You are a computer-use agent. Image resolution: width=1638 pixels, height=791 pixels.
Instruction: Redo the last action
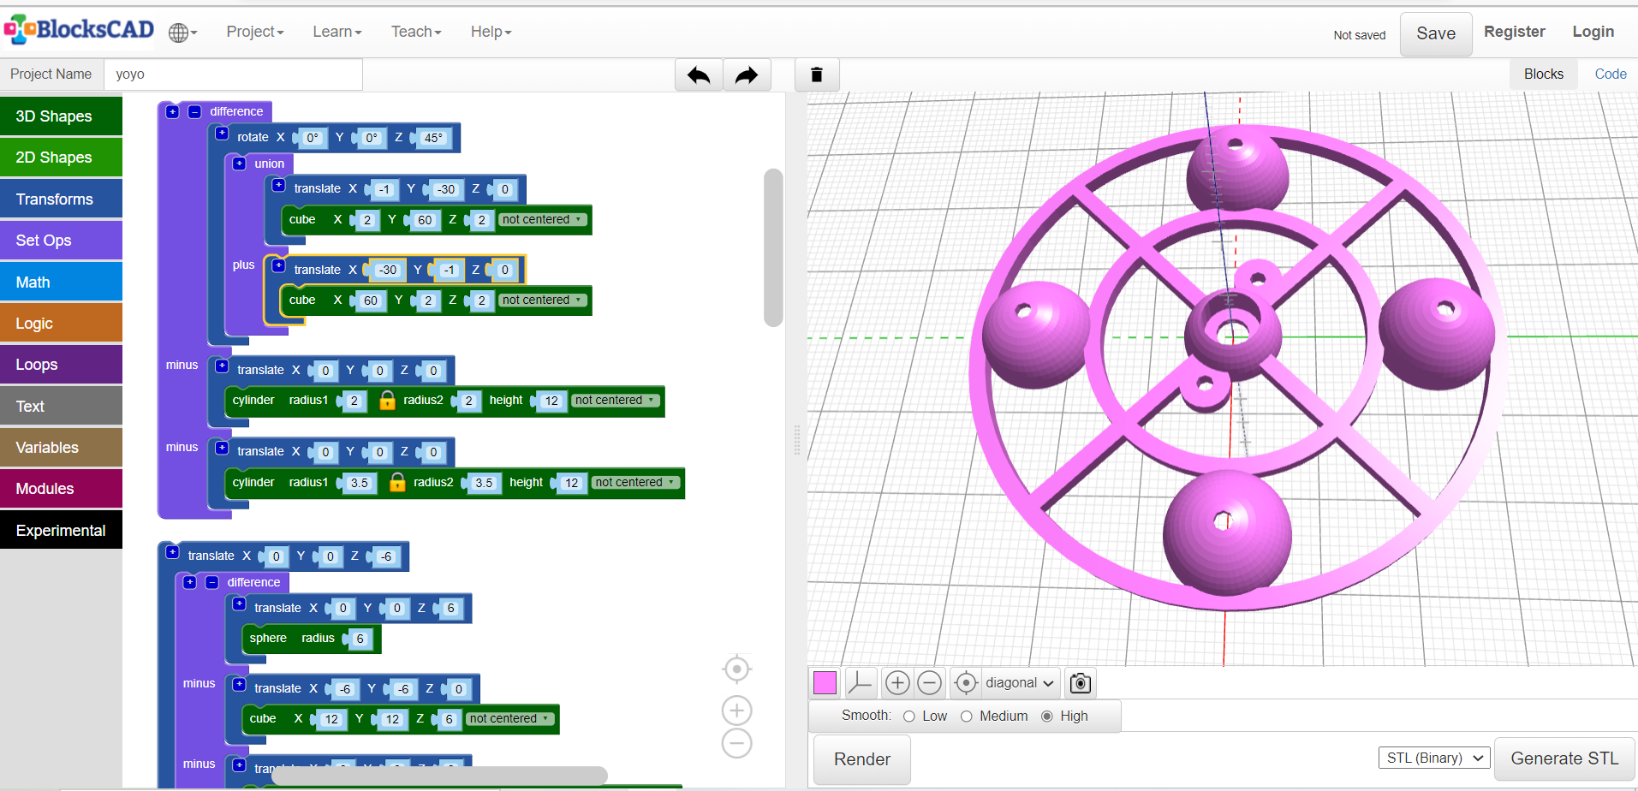[746, 74]
